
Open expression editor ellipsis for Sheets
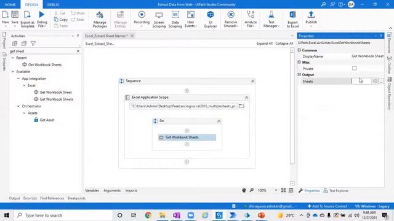[381, 82]
